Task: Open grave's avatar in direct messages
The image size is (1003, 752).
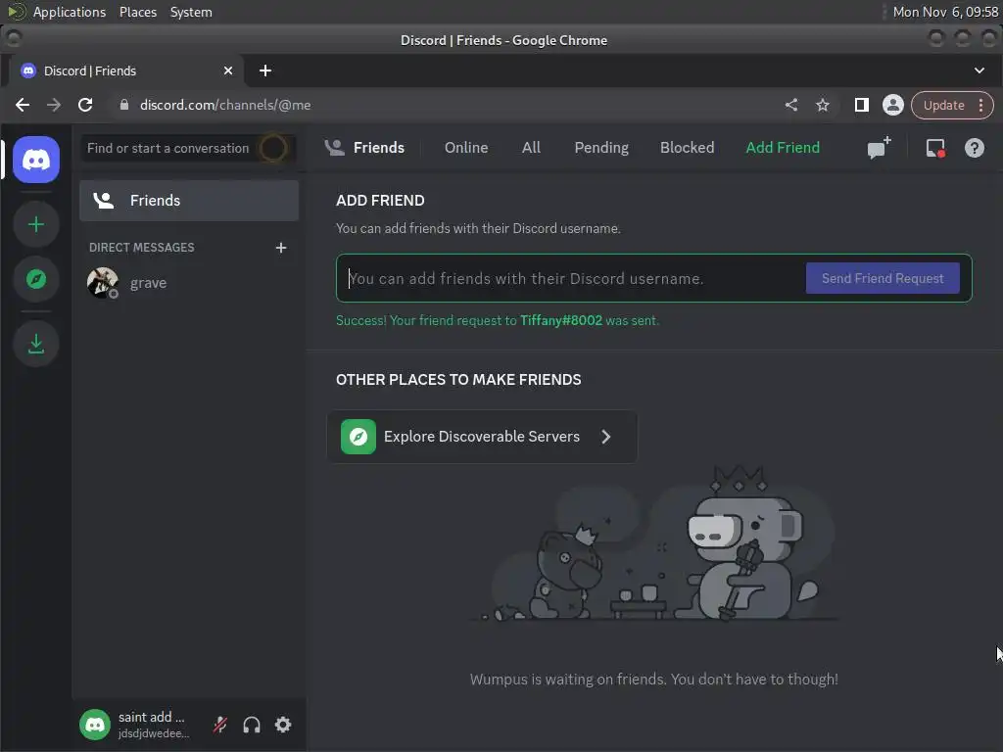Action: click(x=102, y=283)
